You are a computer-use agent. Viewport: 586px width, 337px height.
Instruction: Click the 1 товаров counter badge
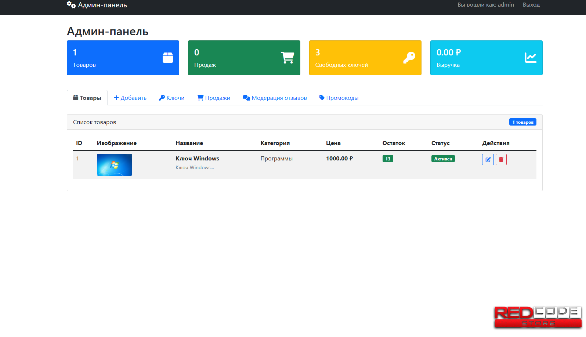tap(522, 122)
